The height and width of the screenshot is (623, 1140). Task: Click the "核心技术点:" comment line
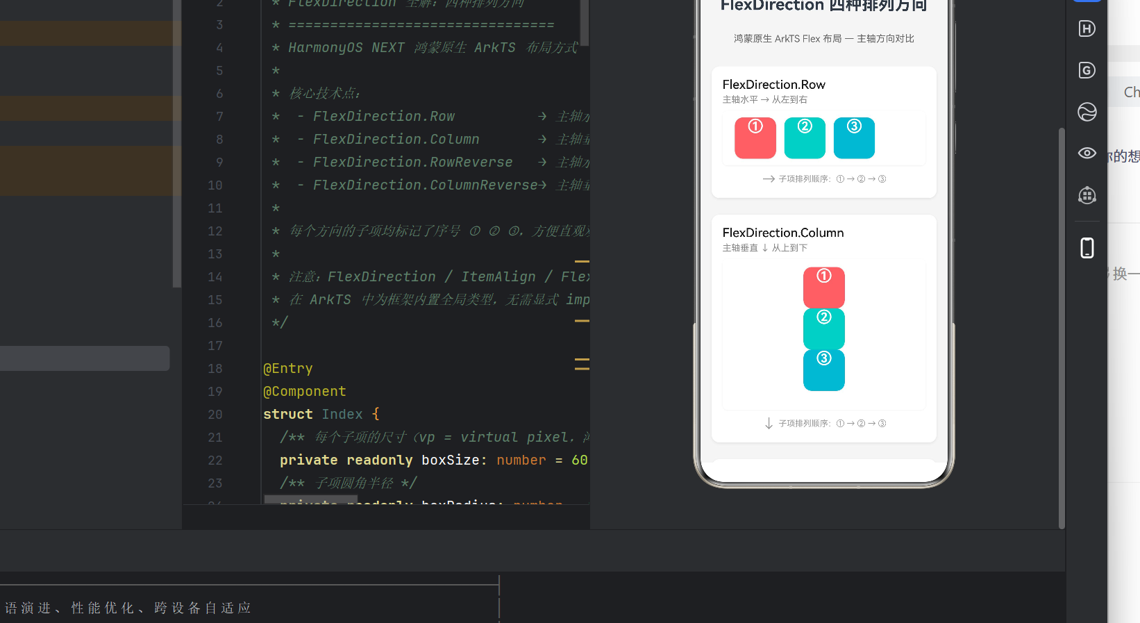pyautogui.click(x=316, y=94)
